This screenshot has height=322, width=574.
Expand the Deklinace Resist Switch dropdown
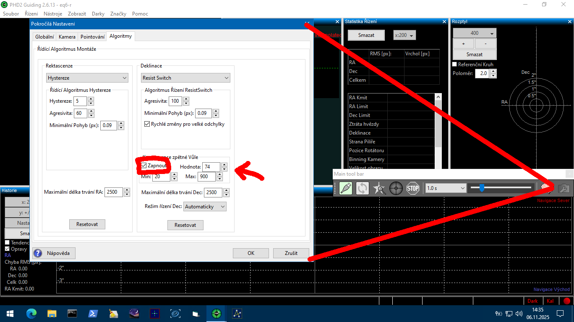pos(185,78)
